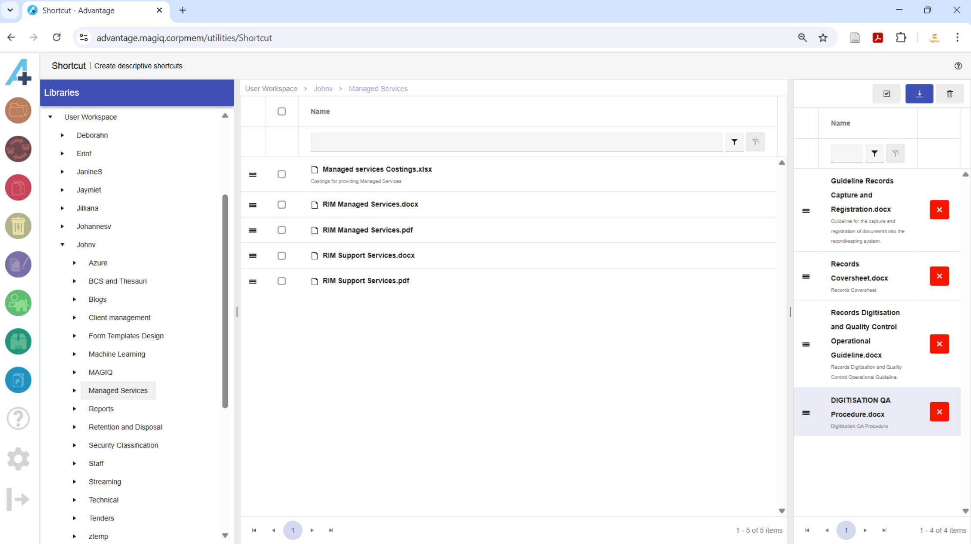The image size is (971, 544).
Task: Check the box for RIM Managed Services.docx
Action: (281, 204)
